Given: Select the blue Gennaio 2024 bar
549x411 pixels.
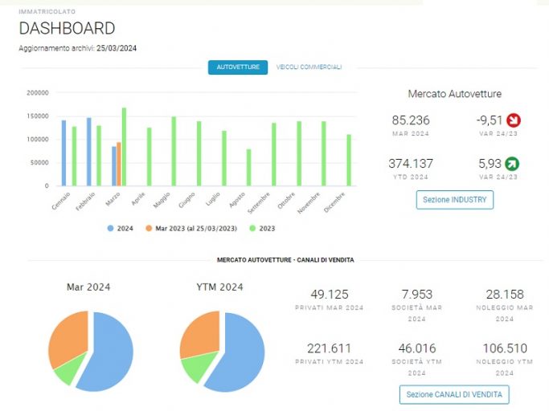Looking at the screenshot, I should 64,153.
